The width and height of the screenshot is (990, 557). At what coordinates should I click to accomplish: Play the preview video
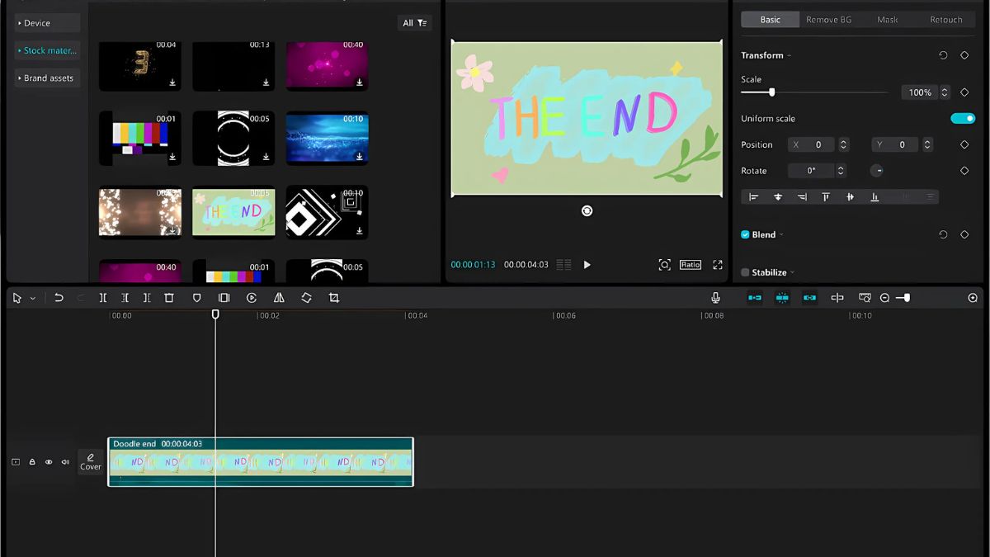(x=587, y=265)
